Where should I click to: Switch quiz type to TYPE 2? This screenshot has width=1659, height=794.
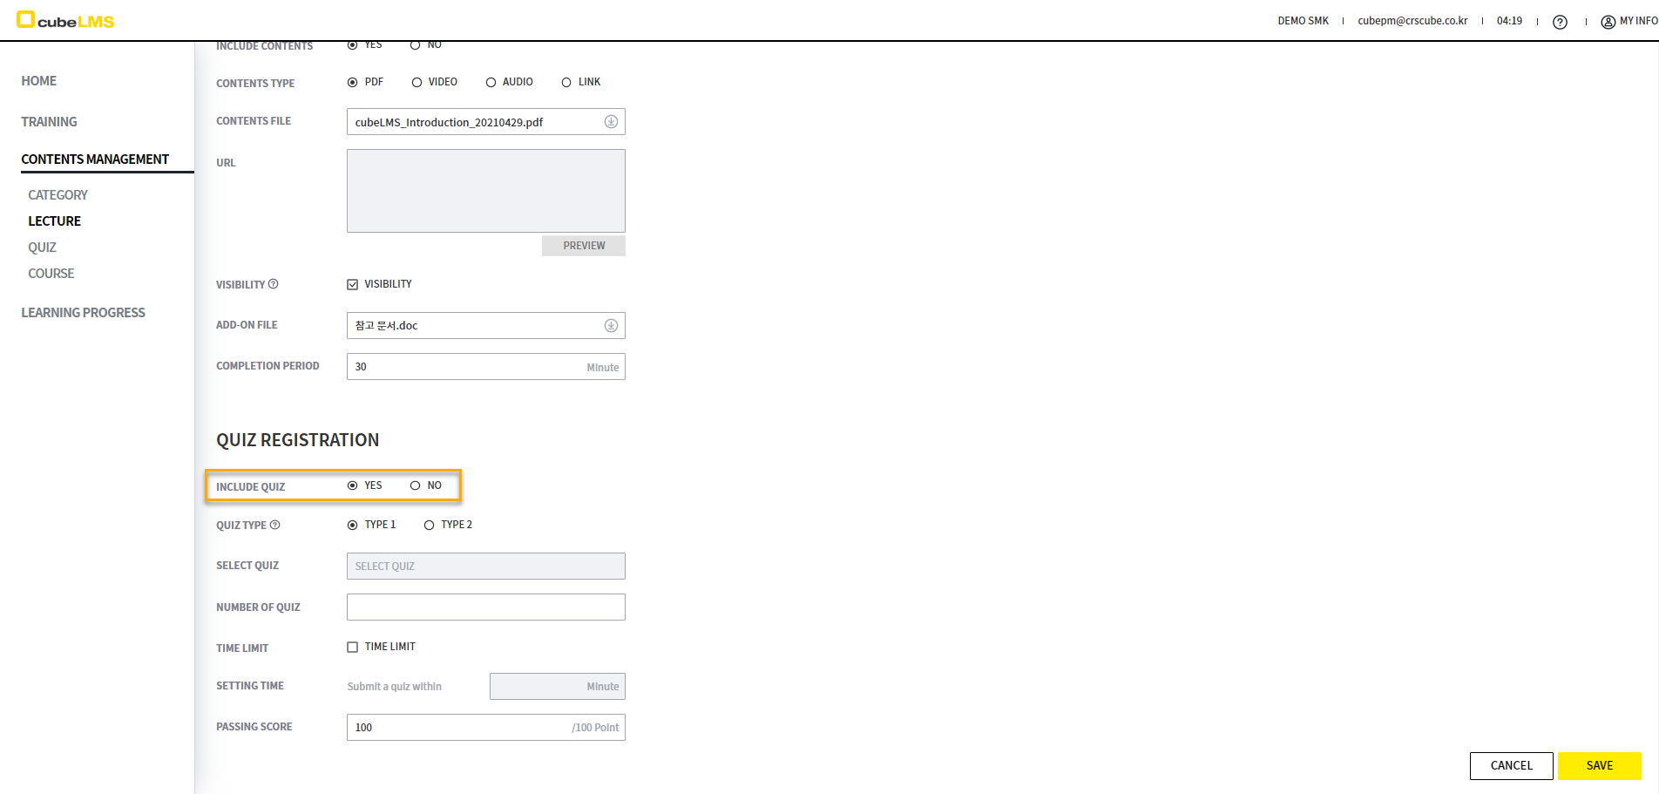pyautogui.click(x=430, y=525)
